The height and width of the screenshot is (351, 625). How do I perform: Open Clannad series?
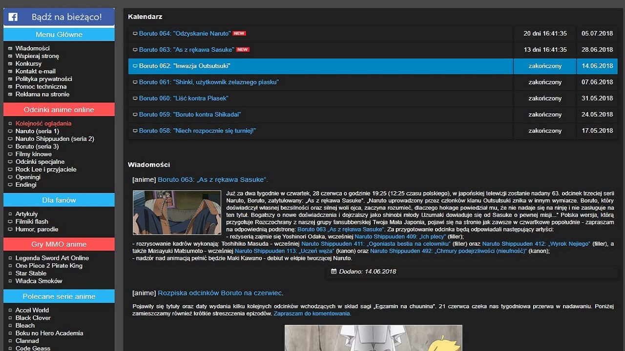27,341
